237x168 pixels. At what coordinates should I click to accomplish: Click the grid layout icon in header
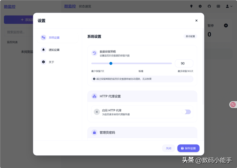tap(218, 6)
